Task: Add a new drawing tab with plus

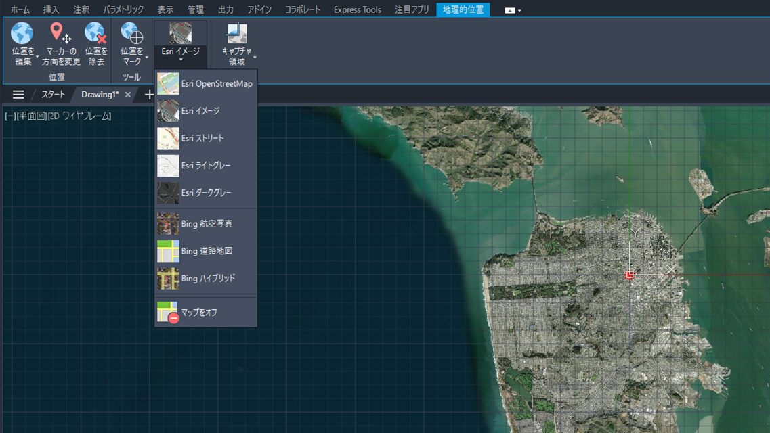Action: click(x=149, y=95)
